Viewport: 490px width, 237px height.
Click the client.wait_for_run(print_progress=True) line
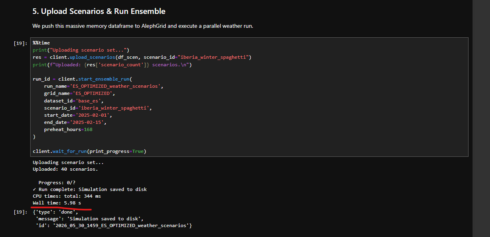(89, 151)
